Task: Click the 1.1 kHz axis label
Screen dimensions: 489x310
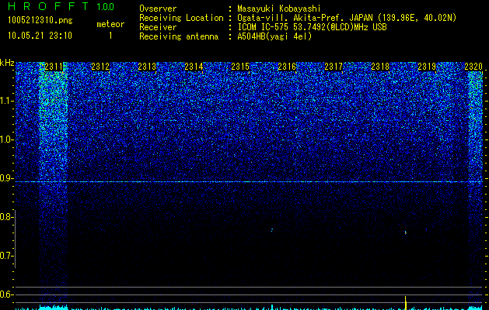Action: 7,101
